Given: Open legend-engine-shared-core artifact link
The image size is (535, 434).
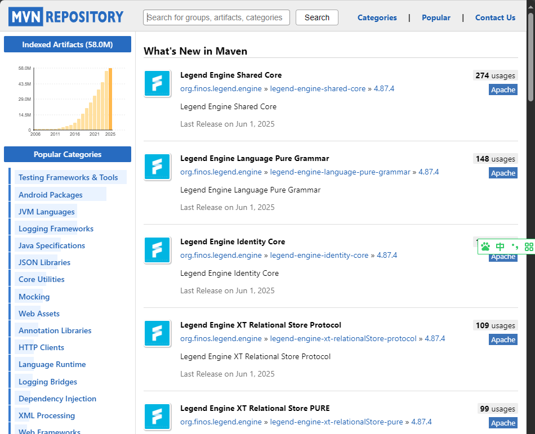Looking at the screenshot, I should [318, 88].
